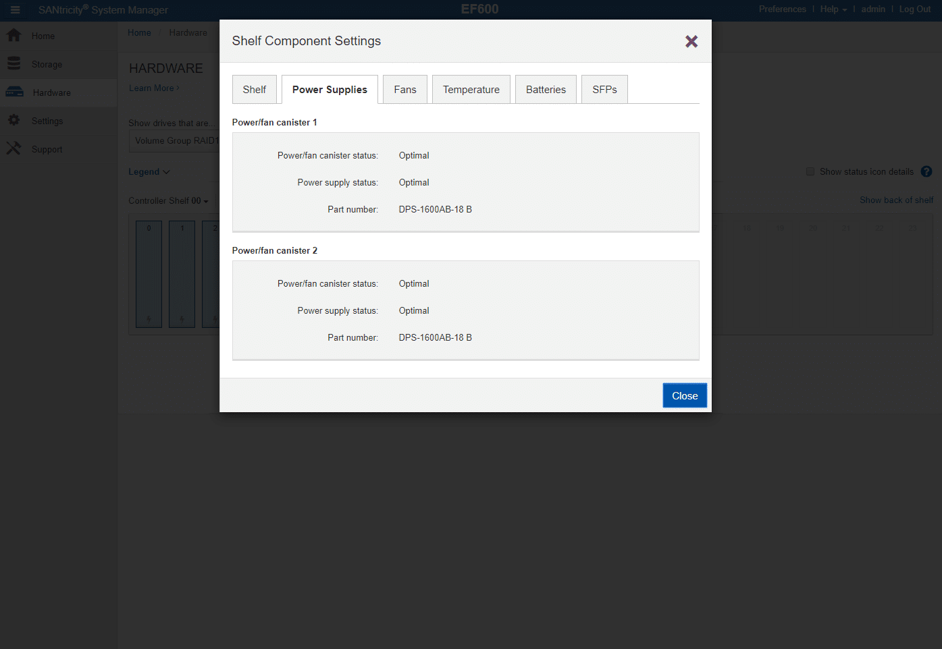Click the Learn More link
Viewport: 942px width, 649px height.
coord(154,88)
